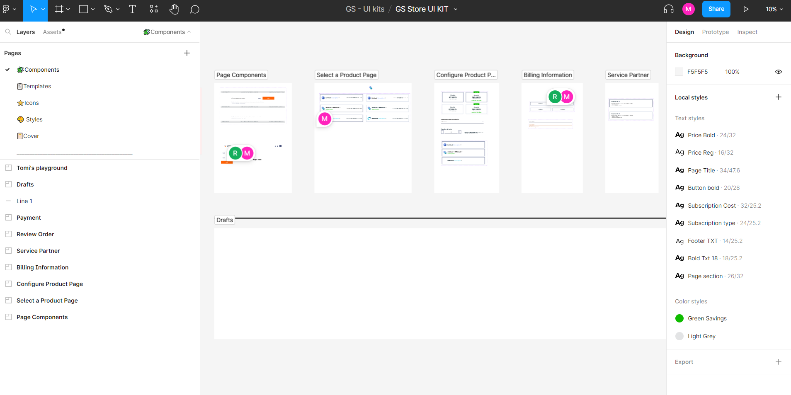The width and height of the screenshot is (791, 395).
Task: Click the Green Savings color style
Action: [x=707, y=318]
